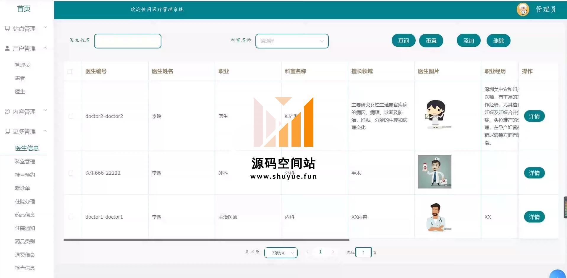The width and height of the screenshot is (567, 278).
Task: Click the 医生姓名 input field
Action: (x=128, y=41)
